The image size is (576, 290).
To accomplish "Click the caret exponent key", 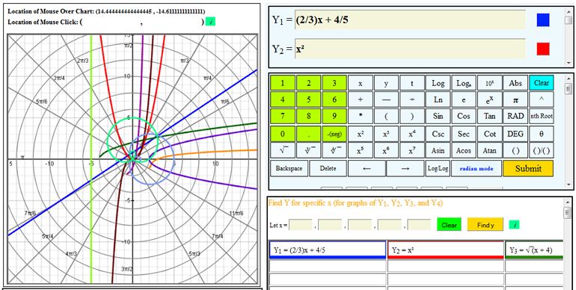I will coord(542,99).
